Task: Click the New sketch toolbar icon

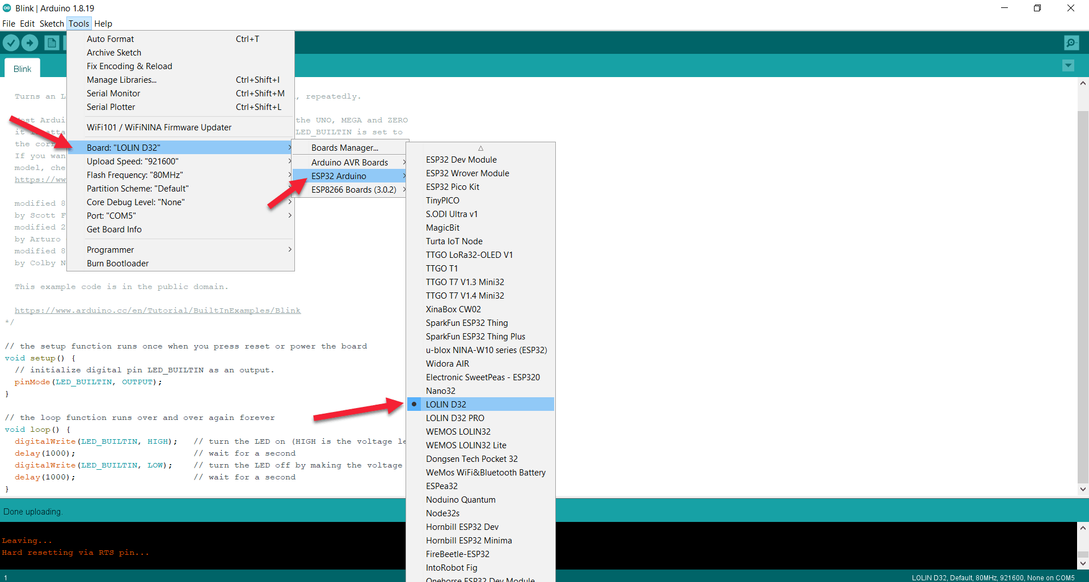Action: coord(52,43)
